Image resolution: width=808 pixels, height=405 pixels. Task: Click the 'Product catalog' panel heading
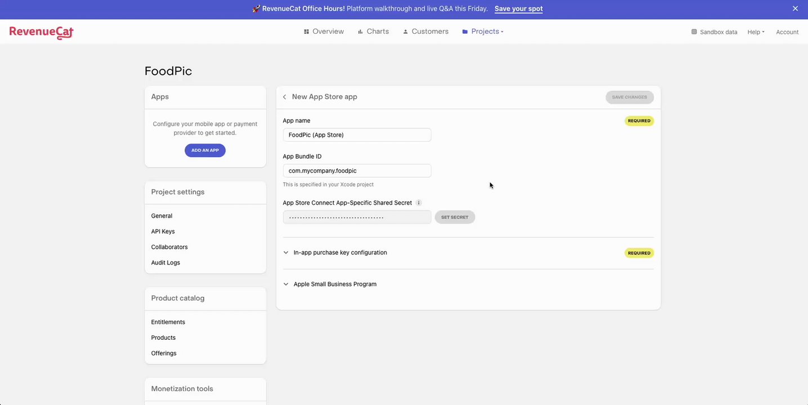(x=178, y=298)
